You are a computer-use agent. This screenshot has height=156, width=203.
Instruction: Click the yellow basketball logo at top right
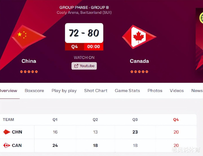pos(201,18)
